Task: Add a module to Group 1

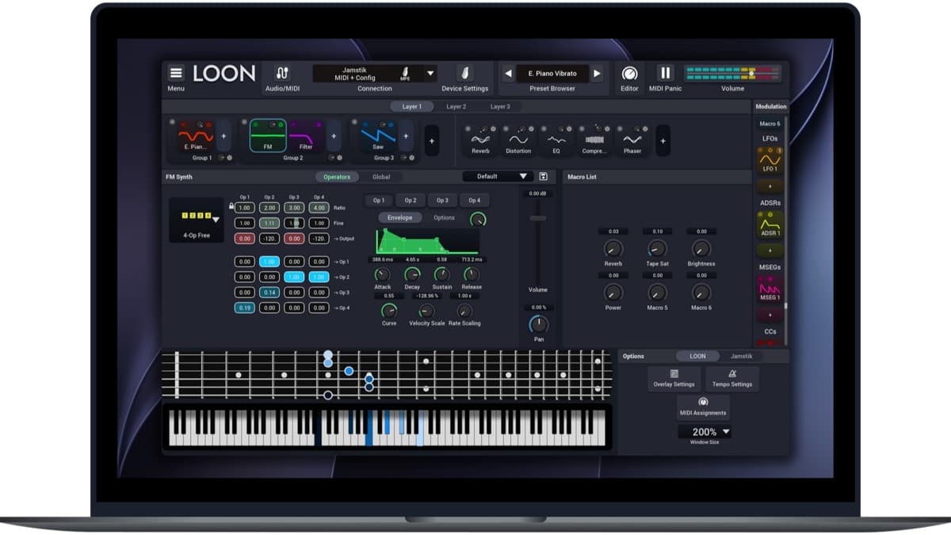Action: (223, 136)
